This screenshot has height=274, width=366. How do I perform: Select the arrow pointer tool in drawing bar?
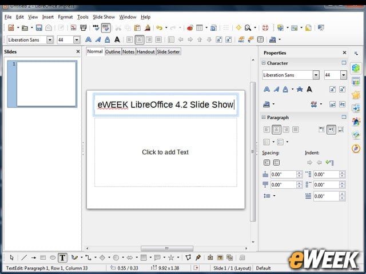[x=11, y=257]
